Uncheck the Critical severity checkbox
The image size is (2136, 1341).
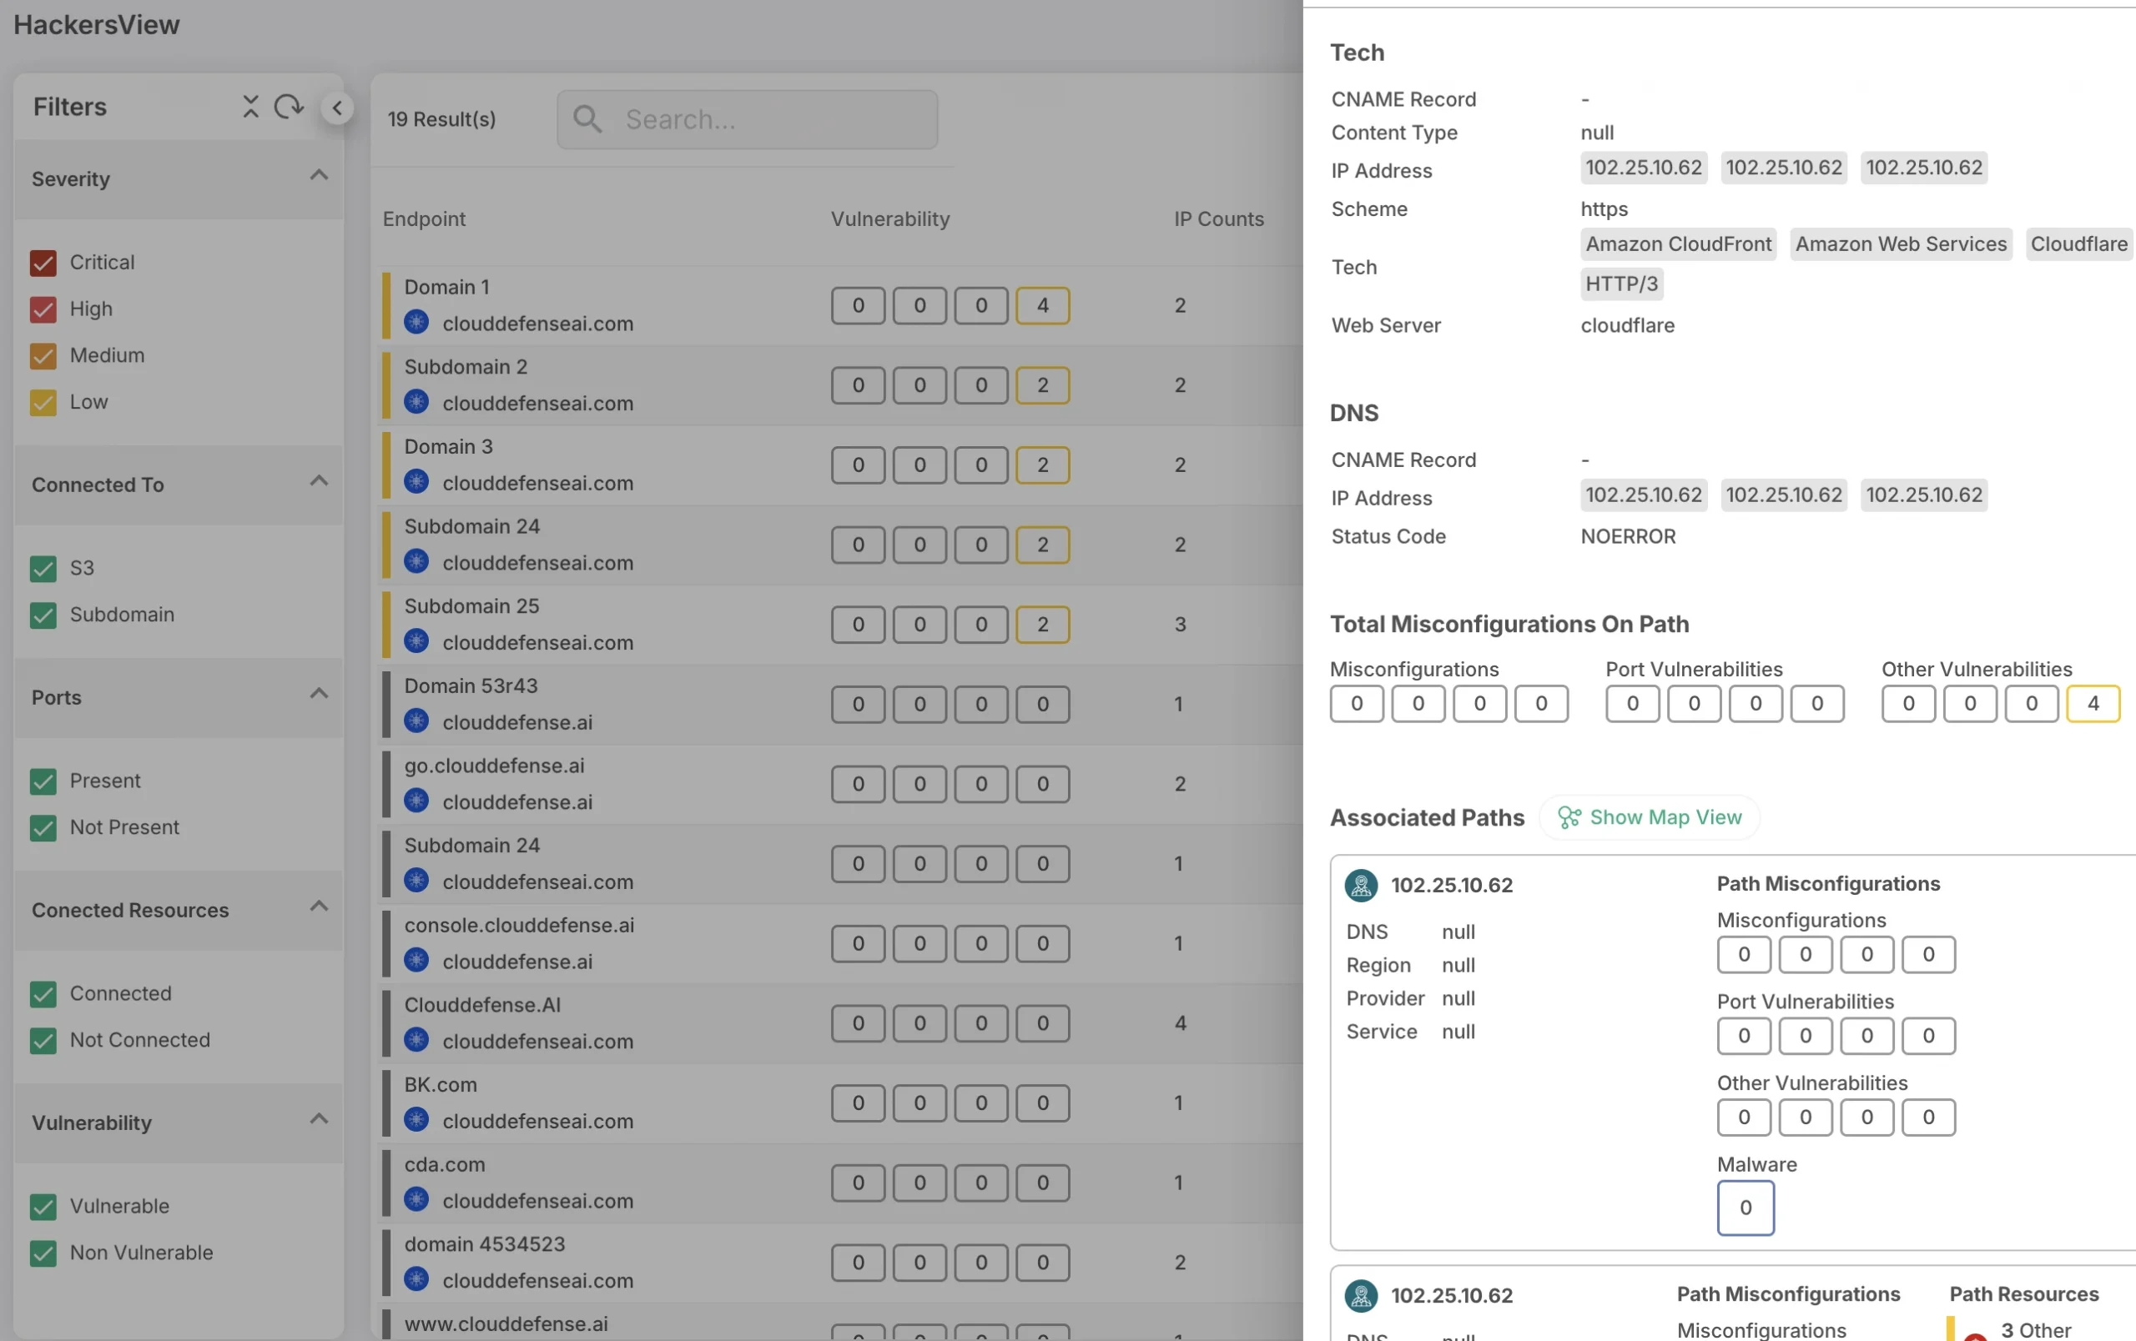[43, 263]
